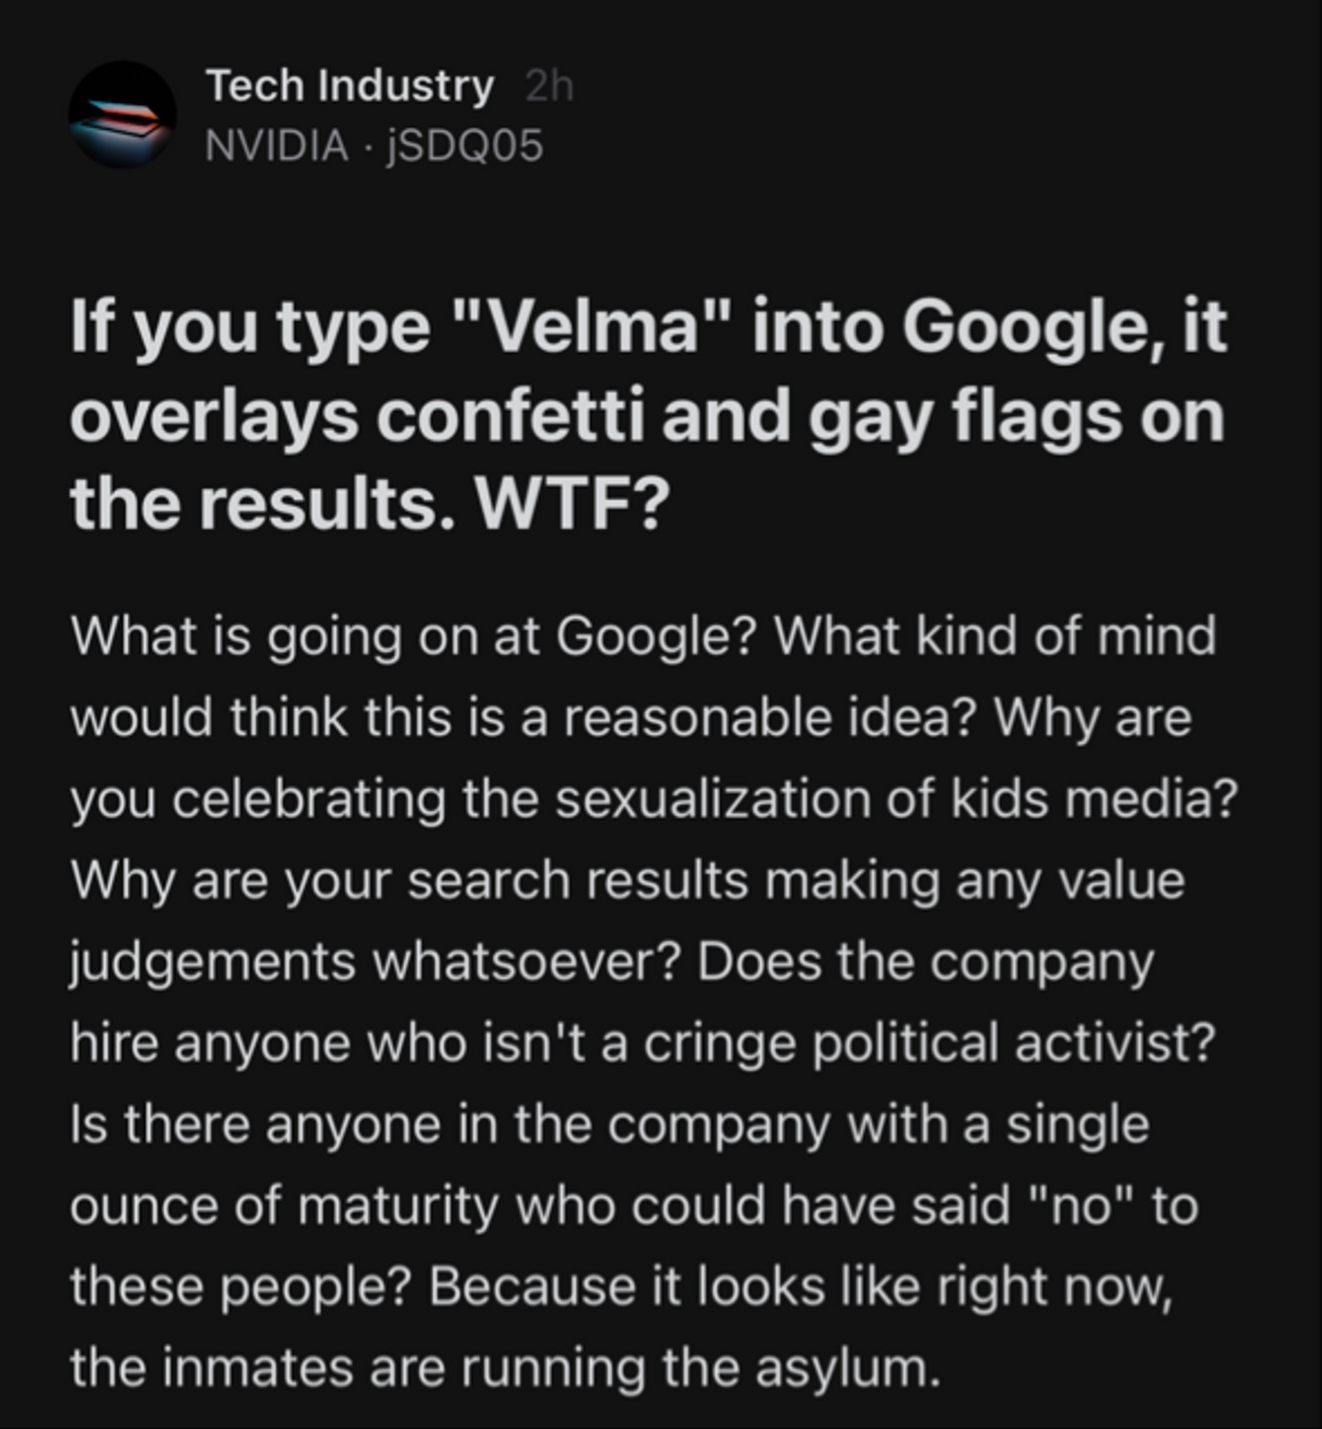Open the NVIDIA company label
1322x1429 pixels.
click(277, 145)
